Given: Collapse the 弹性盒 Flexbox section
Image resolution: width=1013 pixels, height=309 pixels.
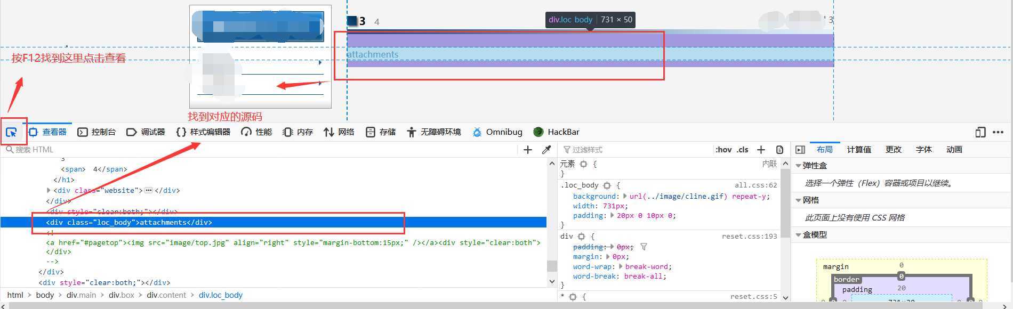Looking at the screenshot, I should point(798,166).
